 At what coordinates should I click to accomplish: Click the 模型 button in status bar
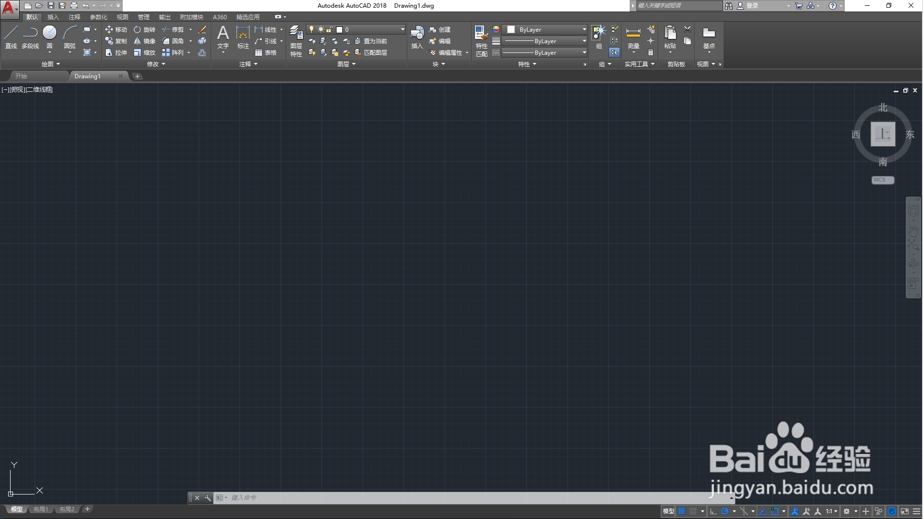[x=668, y=511]
